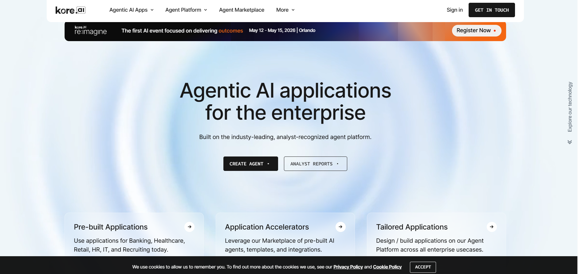Click the Explore our technology vertical text

[570, 107]
